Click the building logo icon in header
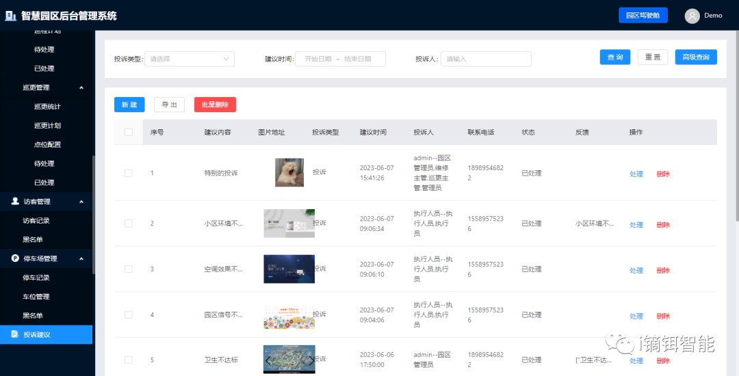The image size is (739, 376). (10, 16)
